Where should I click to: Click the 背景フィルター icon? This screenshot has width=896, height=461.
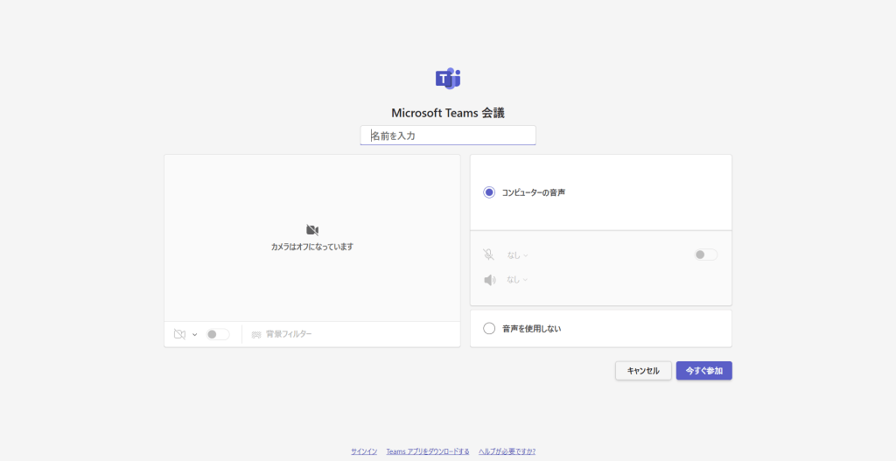pos(256,334)
